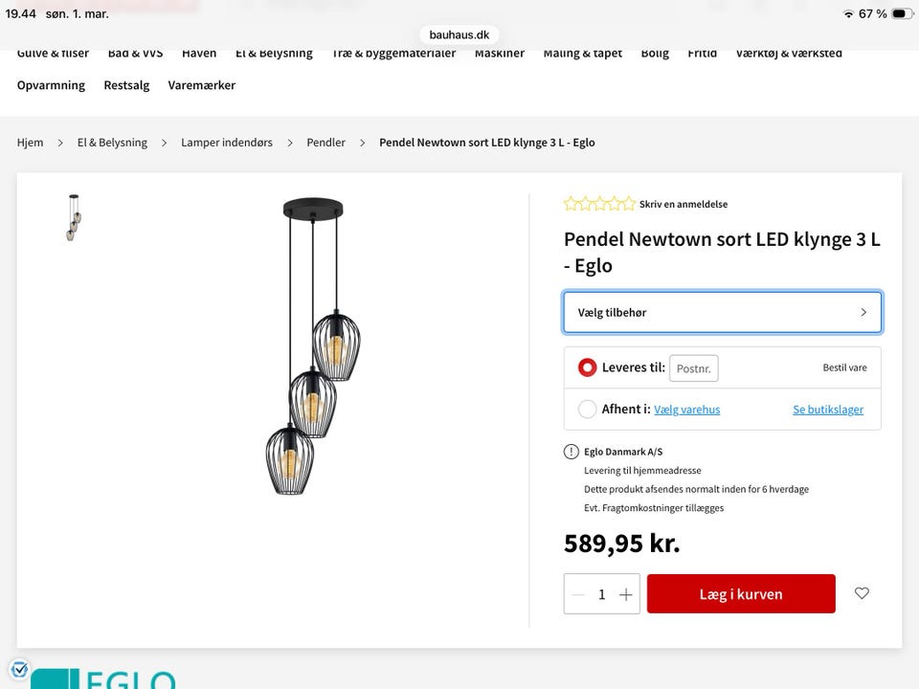Click the verification badge icon bottom-left
This screenshot has width=919, height=689.
(19, 670)
